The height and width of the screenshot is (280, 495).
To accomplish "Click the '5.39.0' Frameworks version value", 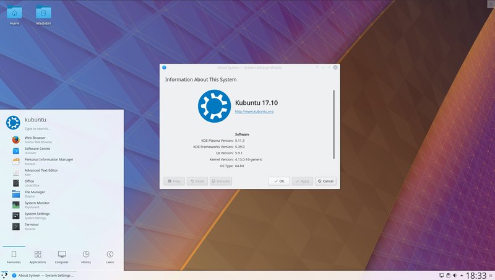I will 239,147.
